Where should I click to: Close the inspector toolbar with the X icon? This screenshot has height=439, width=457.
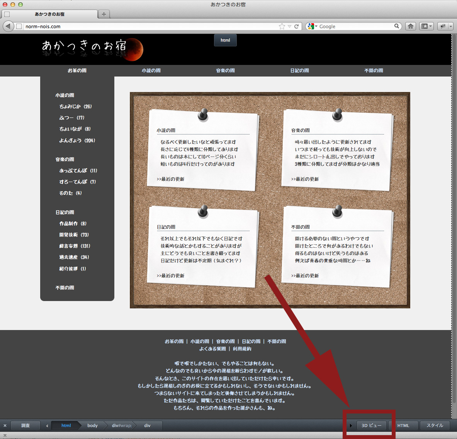coord(5,425)
